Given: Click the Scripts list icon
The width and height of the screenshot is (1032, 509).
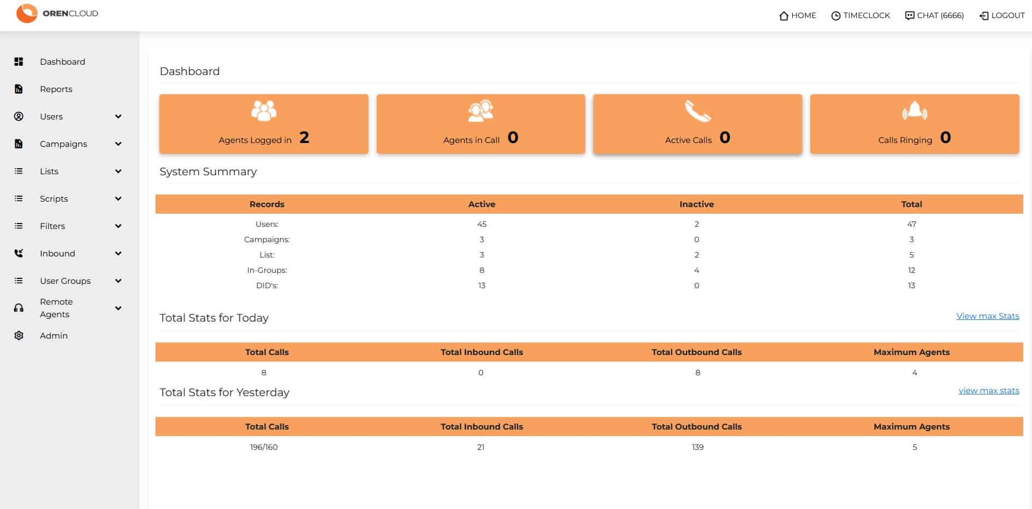Looking at the screenshot, I should (x=19, y=199).
